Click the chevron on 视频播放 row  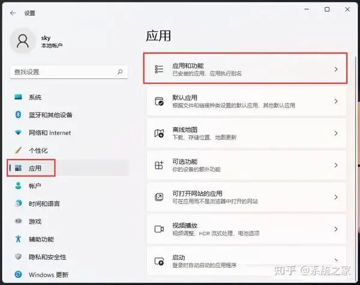[x=336, y=229]
